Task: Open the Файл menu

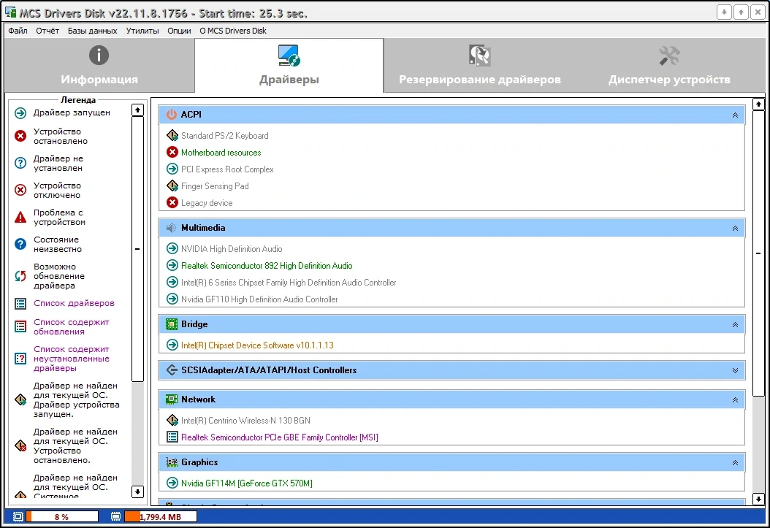Action: tap(18, 31)
